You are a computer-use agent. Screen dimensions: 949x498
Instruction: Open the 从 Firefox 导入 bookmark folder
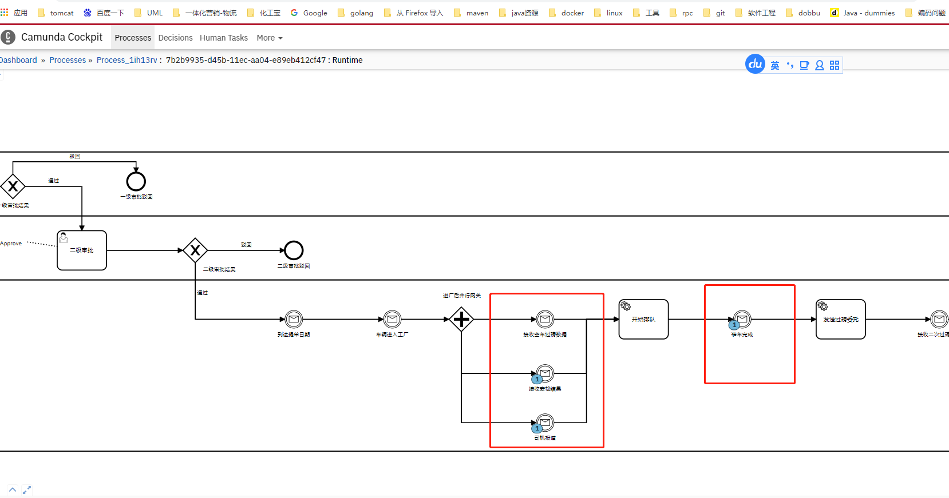414,13
